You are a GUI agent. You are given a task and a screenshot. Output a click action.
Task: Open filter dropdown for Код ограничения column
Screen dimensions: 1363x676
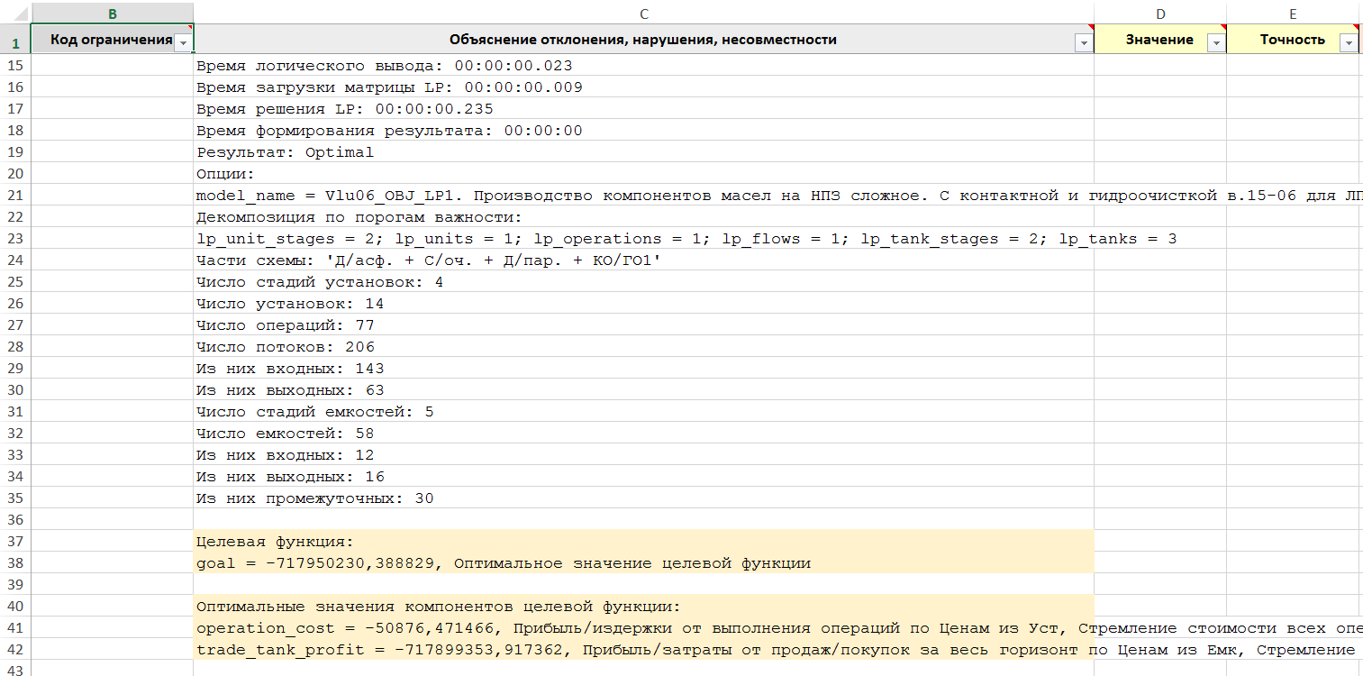[183, 42]
